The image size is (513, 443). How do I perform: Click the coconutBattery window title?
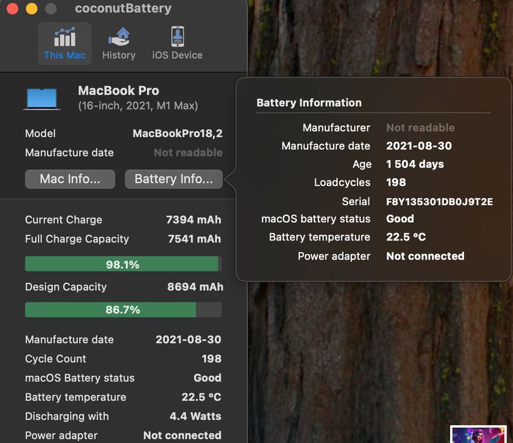[123, 8]
